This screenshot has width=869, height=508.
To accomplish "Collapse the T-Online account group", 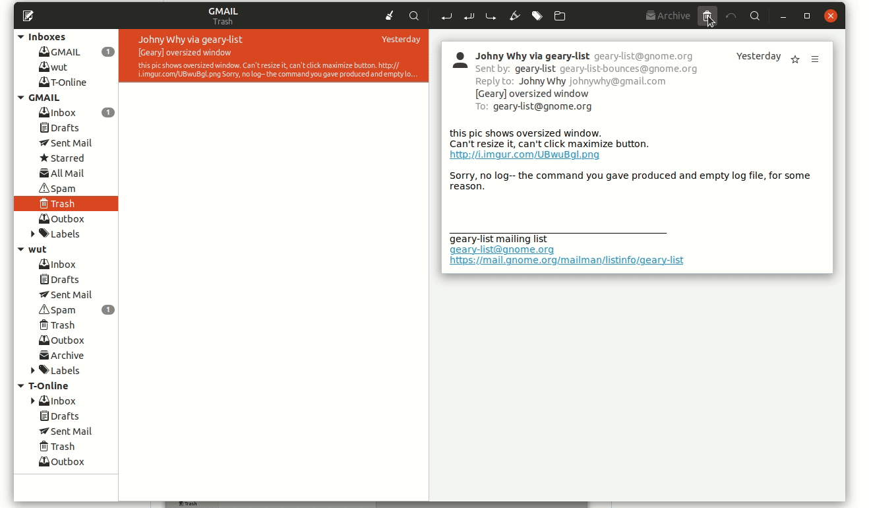I will pyautogui.click(x=21, y=386).
